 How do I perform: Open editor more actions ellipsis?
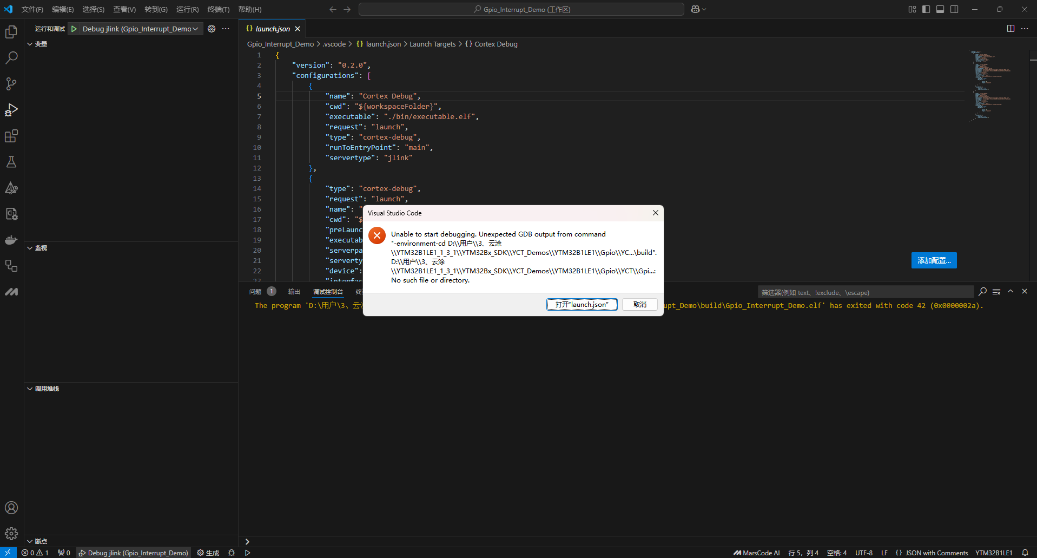(1025, 29)
